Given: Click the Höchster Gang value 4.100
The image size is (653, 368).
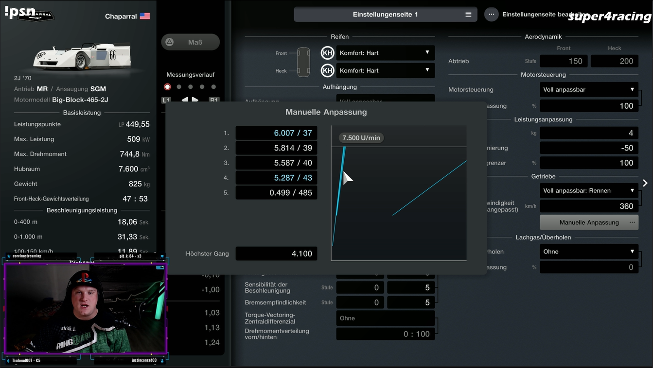Looking at the screenshot, I should [x=276, y=253].
